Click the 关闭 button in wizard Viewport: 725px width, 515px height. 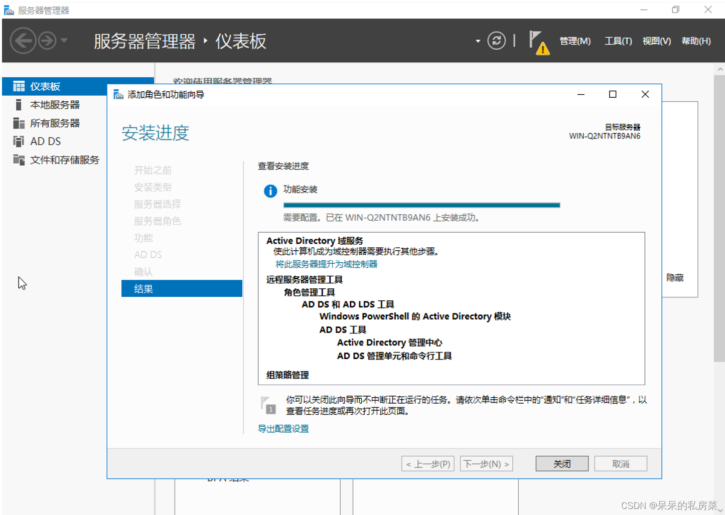click(562, 464)
